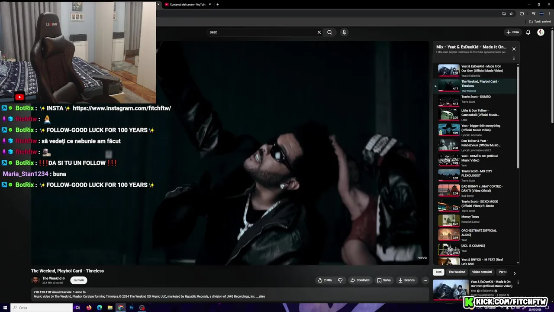Open the Mix playlist options menu
The height and width of the screenshot is (312, 554).
[514, 58]
